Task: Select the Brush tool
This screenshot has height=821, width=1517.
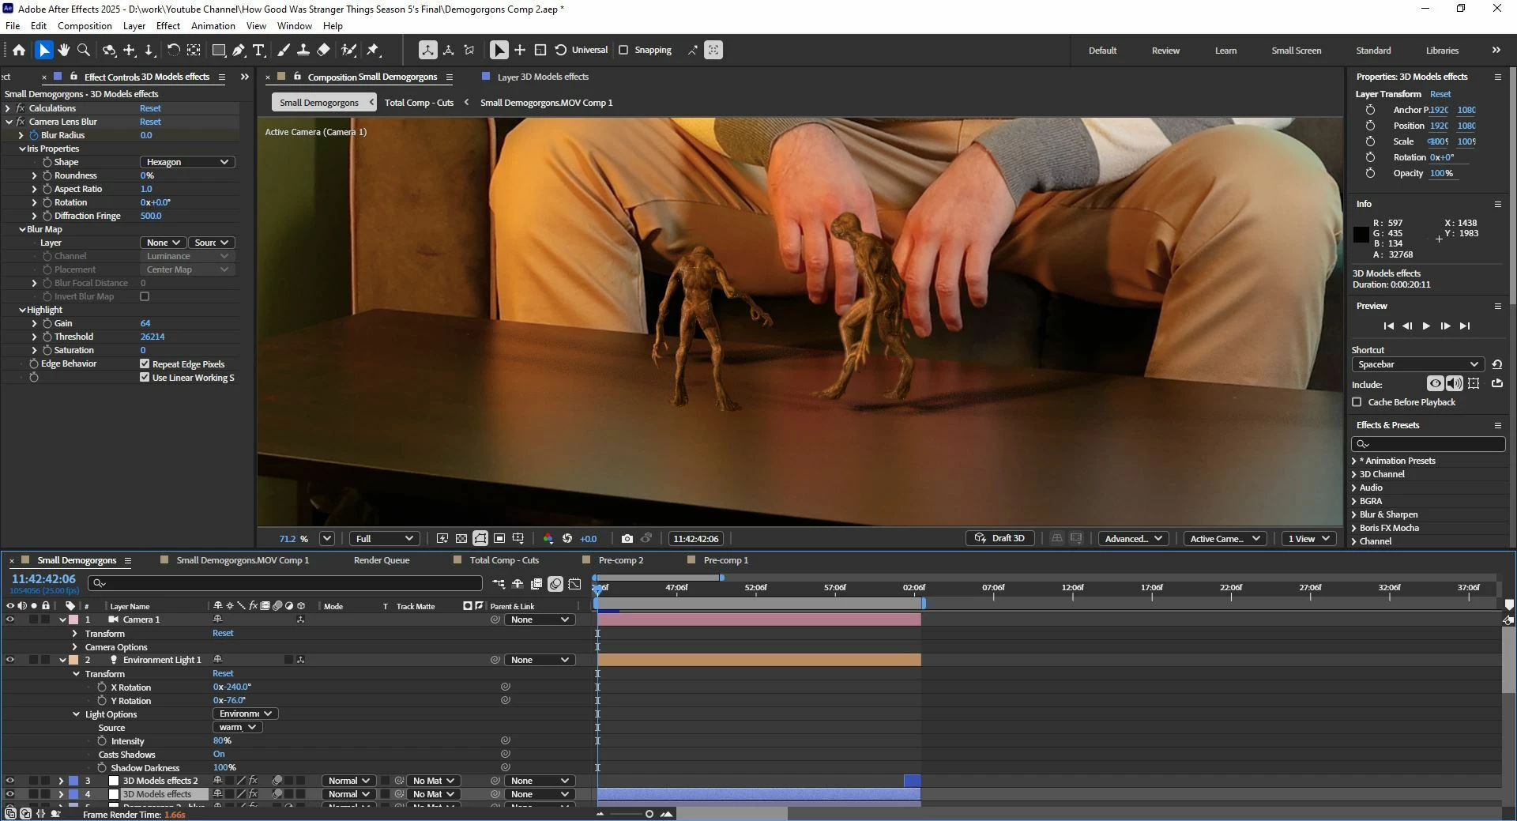Action: pyautogui.click(x=283, y=50)
